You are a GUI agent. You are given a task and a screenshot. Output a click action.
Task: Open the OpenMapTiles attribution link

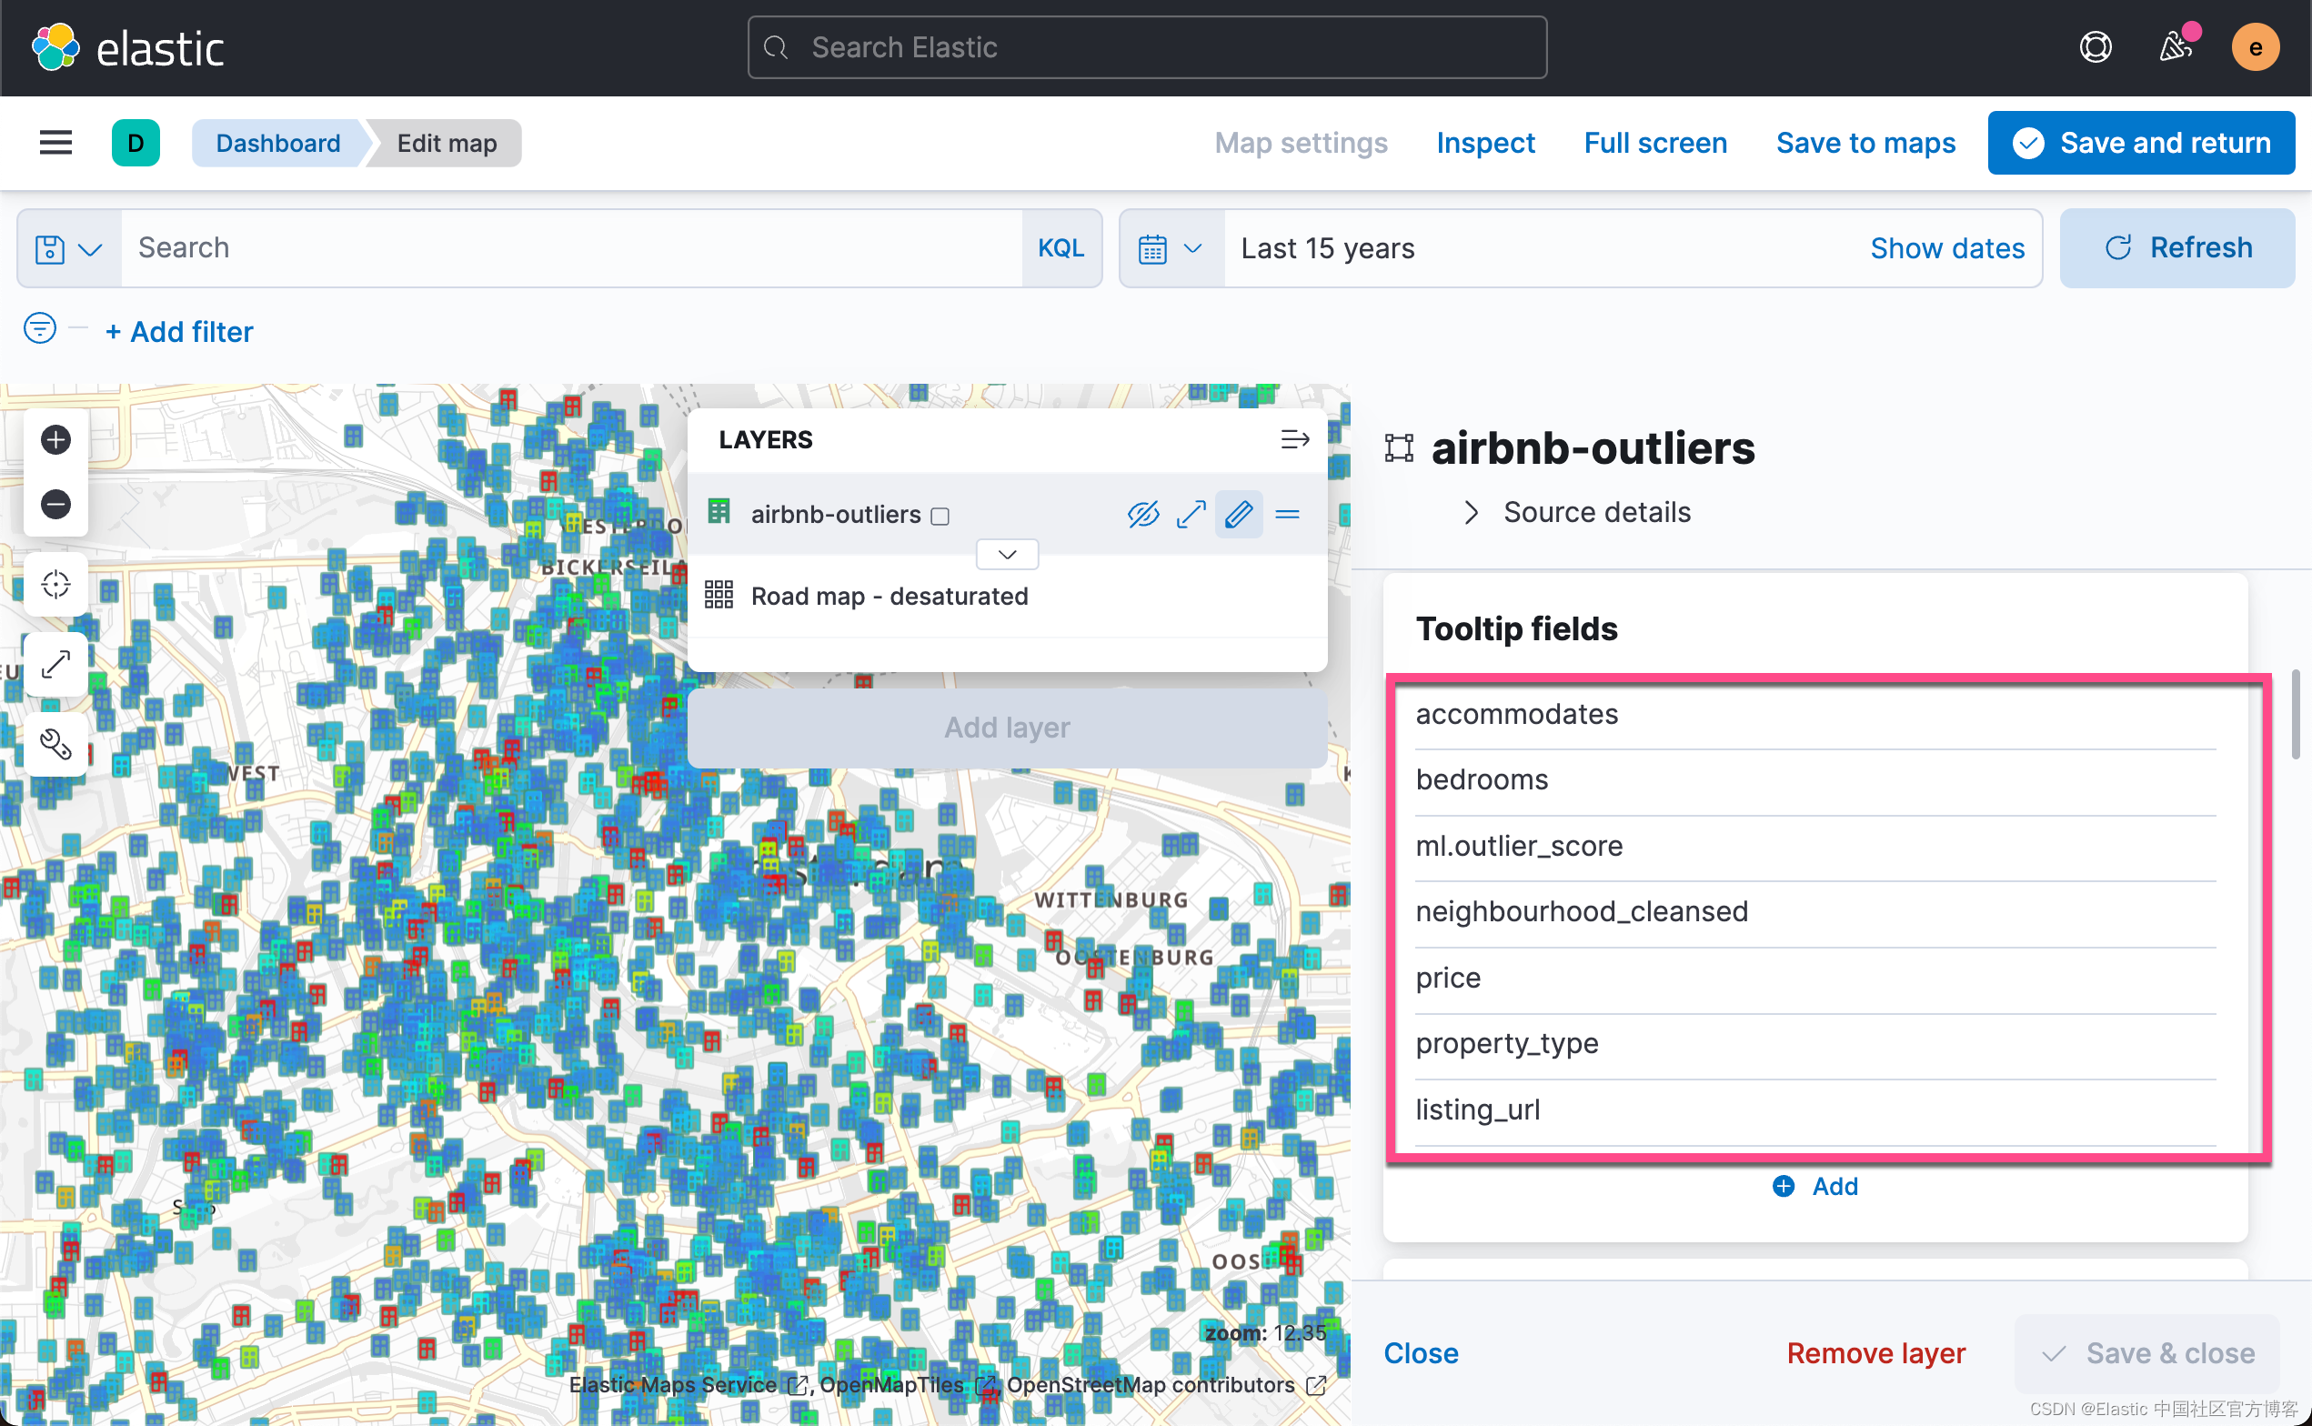[906, 1384]
